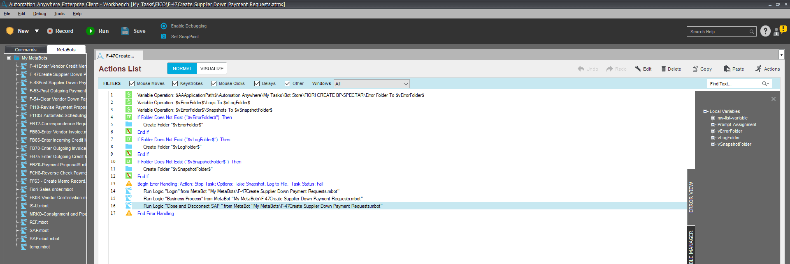790x264 pixels.
Task: Open the File menu
Action: pos(7,14)
